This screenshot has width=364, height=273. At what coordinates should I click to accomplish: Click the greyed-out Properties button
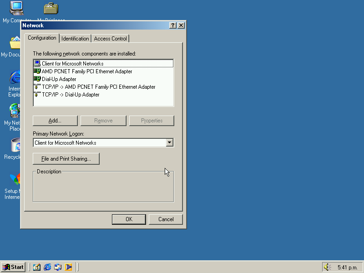[152, 121]
